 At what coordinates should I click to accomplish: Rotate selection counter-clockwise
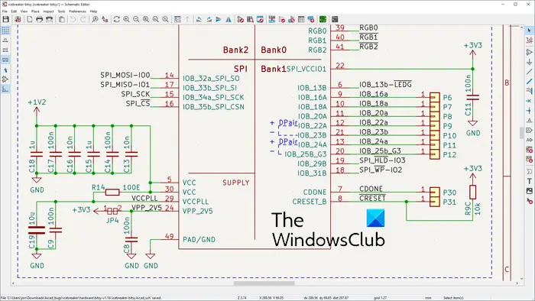[x=199, y=19]
